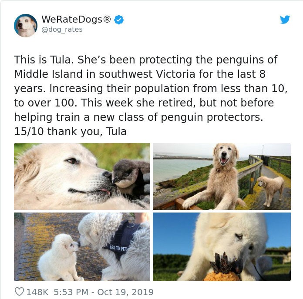Open photo of puppy sniffing harnessed dog
This screenshot has height=299, width=303.
point(82,247)
